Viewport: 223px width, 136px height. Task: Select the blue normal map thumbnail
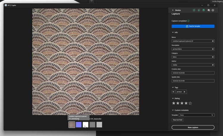point(78,125)
